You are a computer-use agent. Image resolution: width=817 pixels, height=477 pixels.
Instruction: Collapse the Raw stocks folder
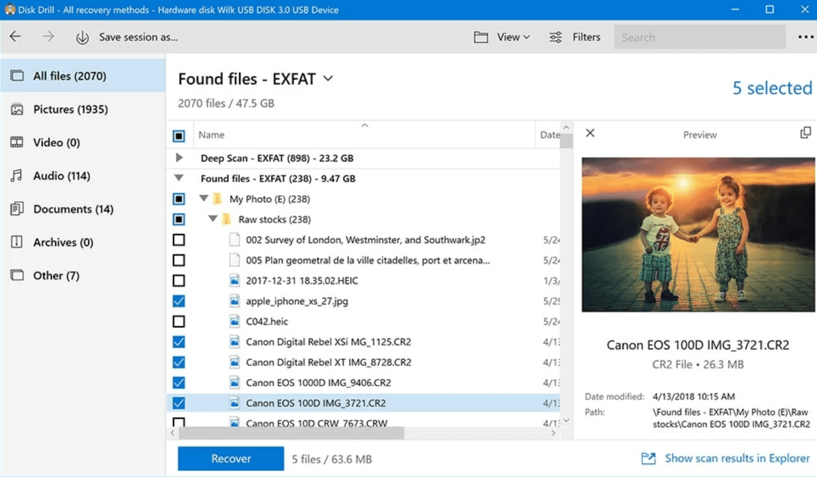click(x=213, y=219)
